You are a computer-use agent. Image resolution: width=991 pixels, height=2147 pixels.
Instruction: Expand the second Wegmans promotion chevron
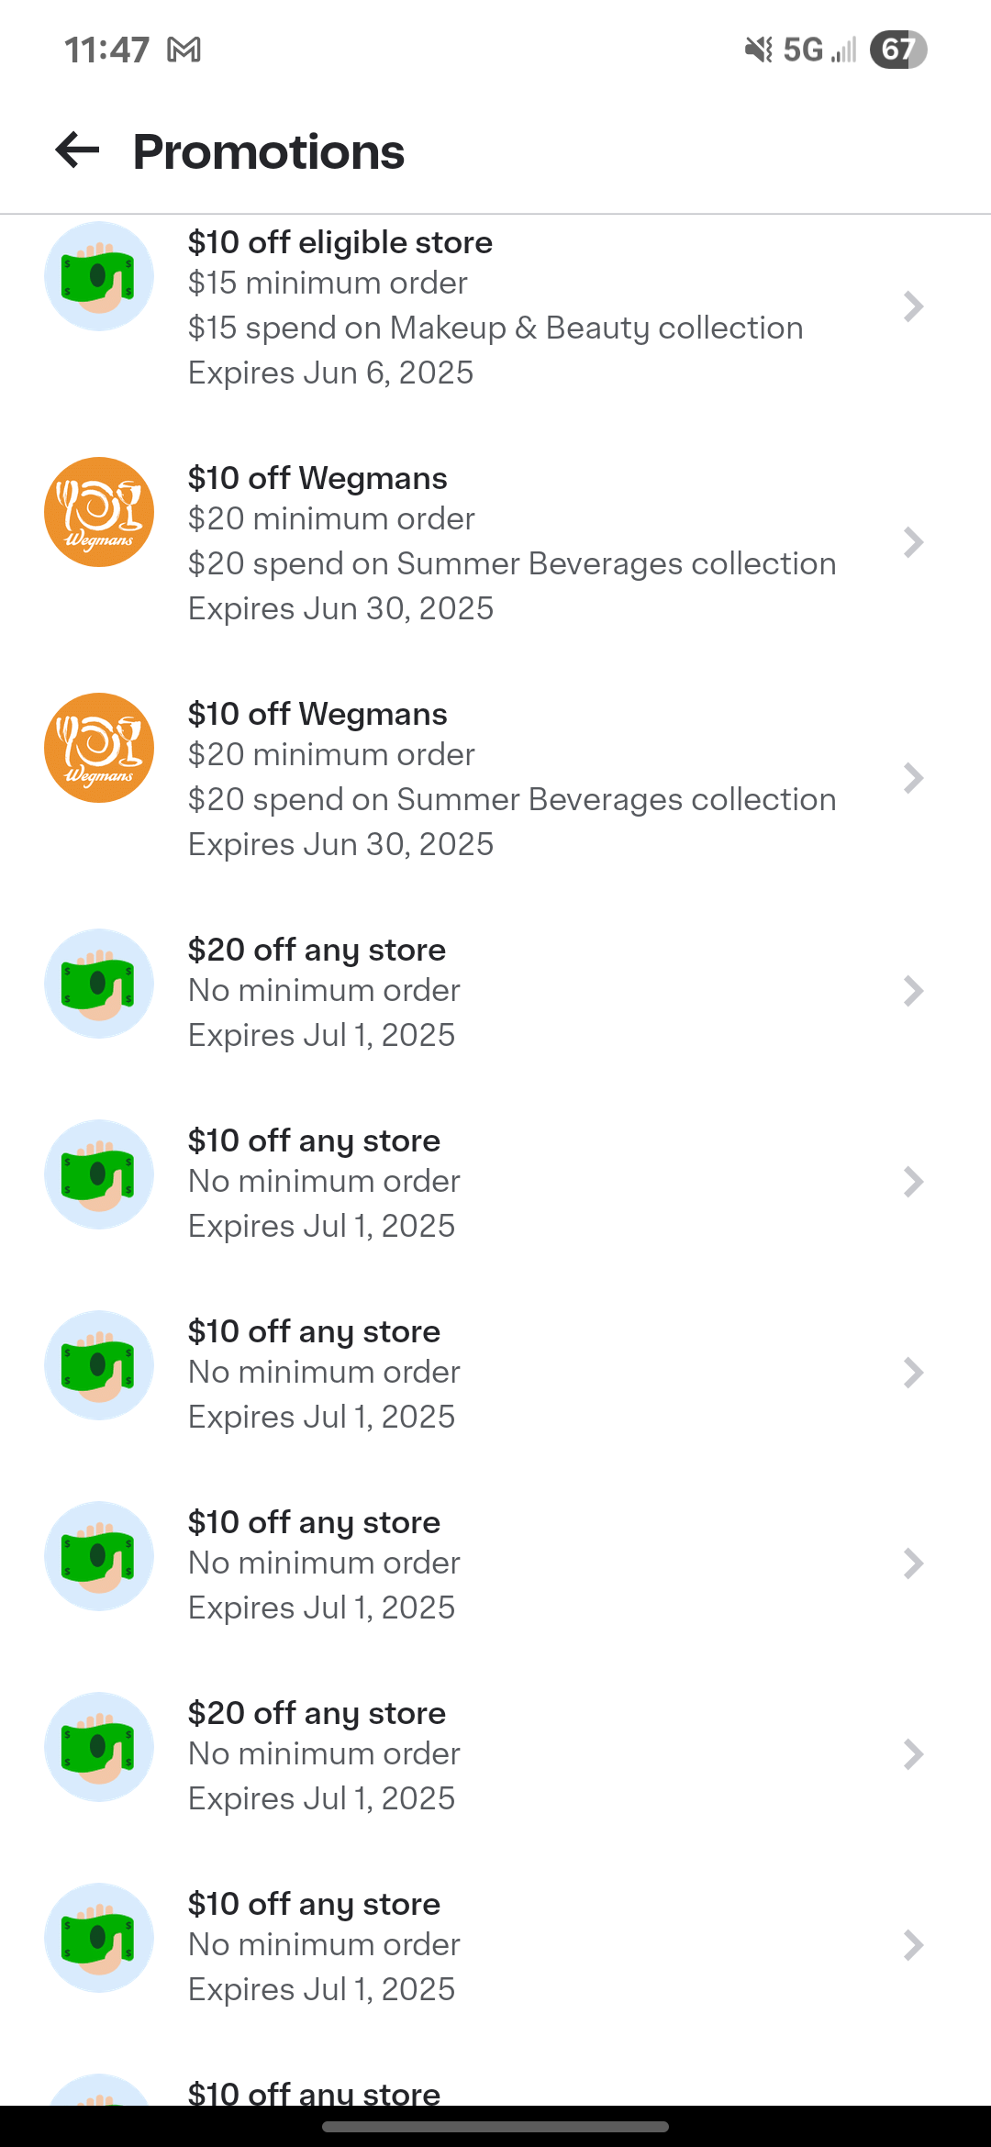pos(913,778)
